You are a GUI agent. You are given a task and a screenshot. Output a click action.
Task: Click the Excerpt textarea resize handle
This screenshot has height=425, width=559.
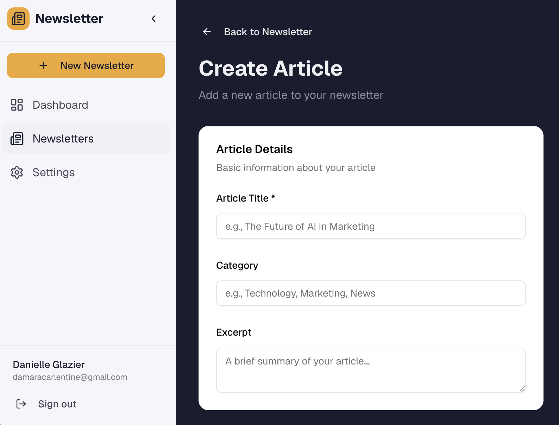tap(522, 389)
